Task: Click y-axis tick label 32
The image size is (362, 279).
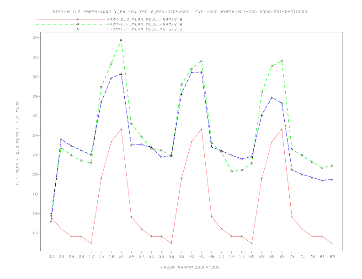Action: (x=35, y=57)
